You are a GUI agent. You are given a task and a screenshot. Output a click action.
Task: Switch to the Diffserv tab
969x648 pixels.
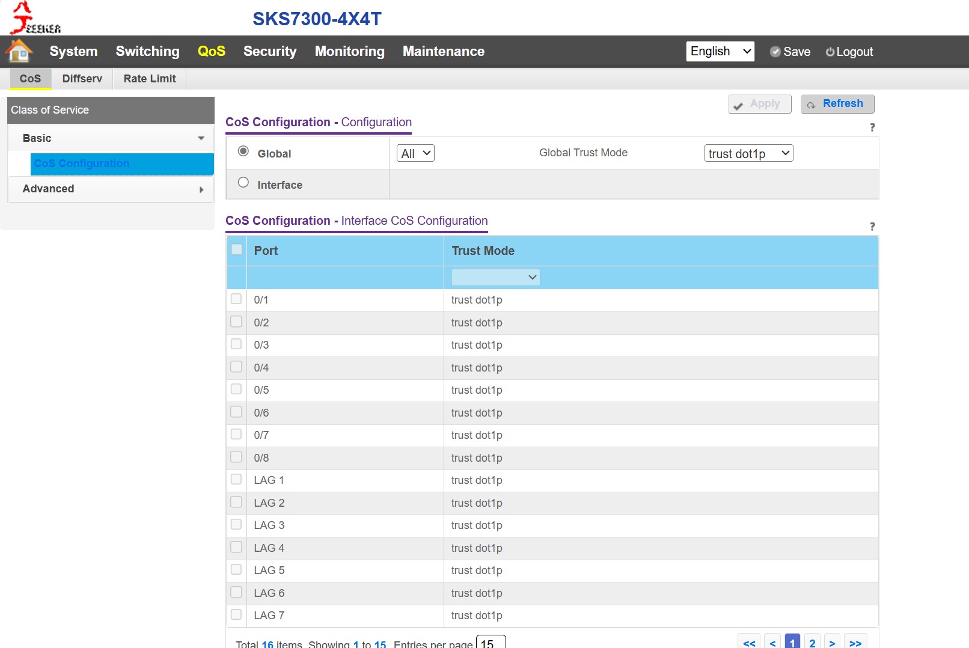(82, 79)
